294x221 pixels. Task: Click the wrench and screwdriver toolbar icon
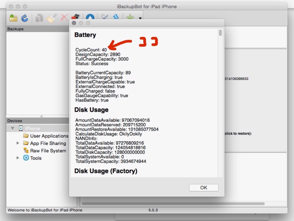(105, 17)
